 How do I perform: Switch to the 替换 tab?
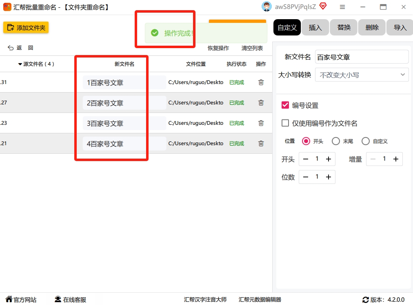(x=344, y=27)
